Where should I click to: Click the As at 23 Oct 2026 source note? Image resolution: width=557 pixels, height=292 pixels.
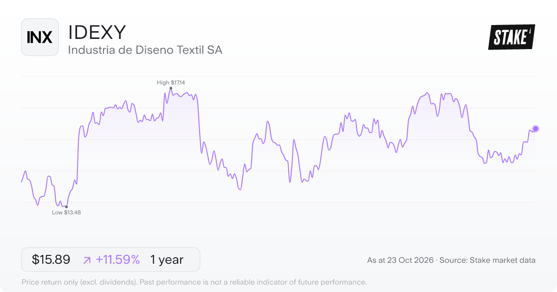[x=451, y=260]
